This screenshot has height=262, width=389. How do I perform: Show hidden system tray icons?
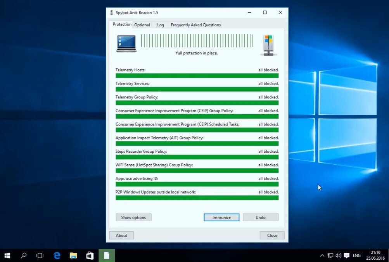[x=322, y=255]
